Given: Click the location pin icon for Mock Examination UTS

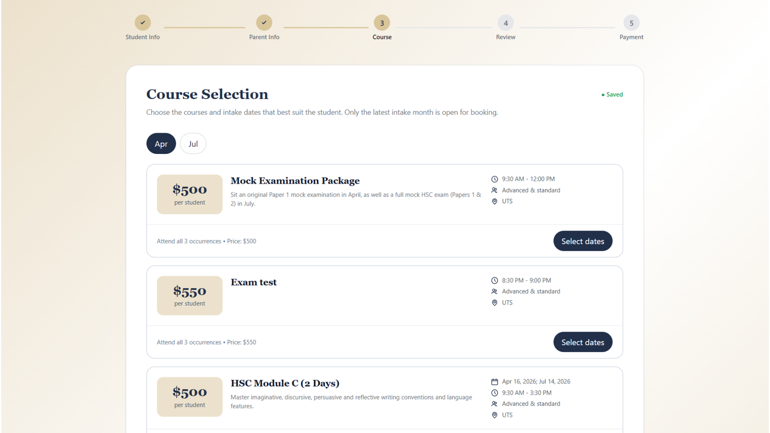Looking at the screenshot, I should [494, 202].
